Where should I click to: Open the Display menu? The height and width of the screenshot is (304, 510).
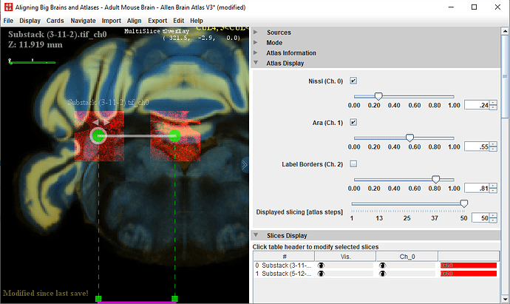coord(30,21)
